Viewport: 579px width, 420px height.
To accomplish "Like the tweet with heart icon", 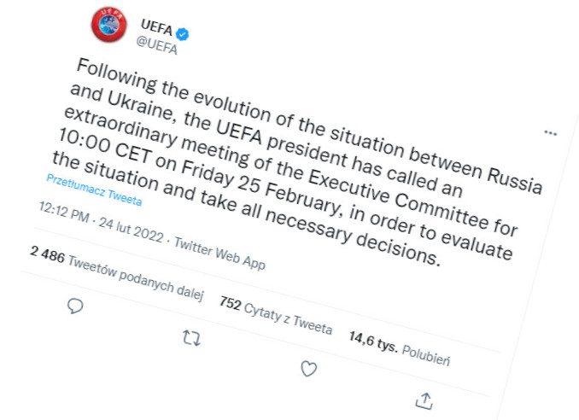I will [308, 369].
